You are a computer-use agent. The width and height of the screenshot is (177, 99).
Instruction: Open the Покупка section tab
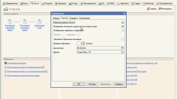(x=47, y=4)
